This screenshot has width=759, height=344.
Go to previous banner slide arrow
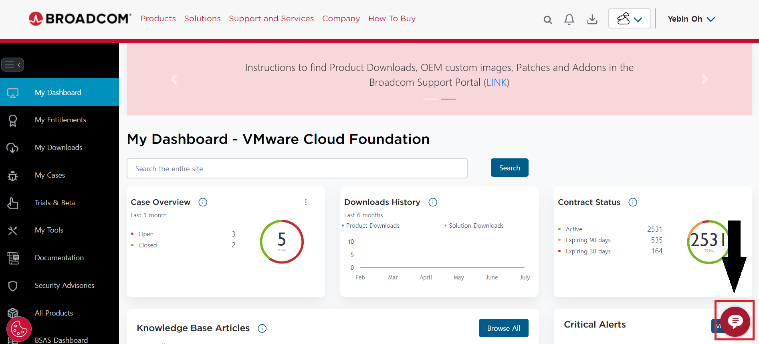pos(174,79)
